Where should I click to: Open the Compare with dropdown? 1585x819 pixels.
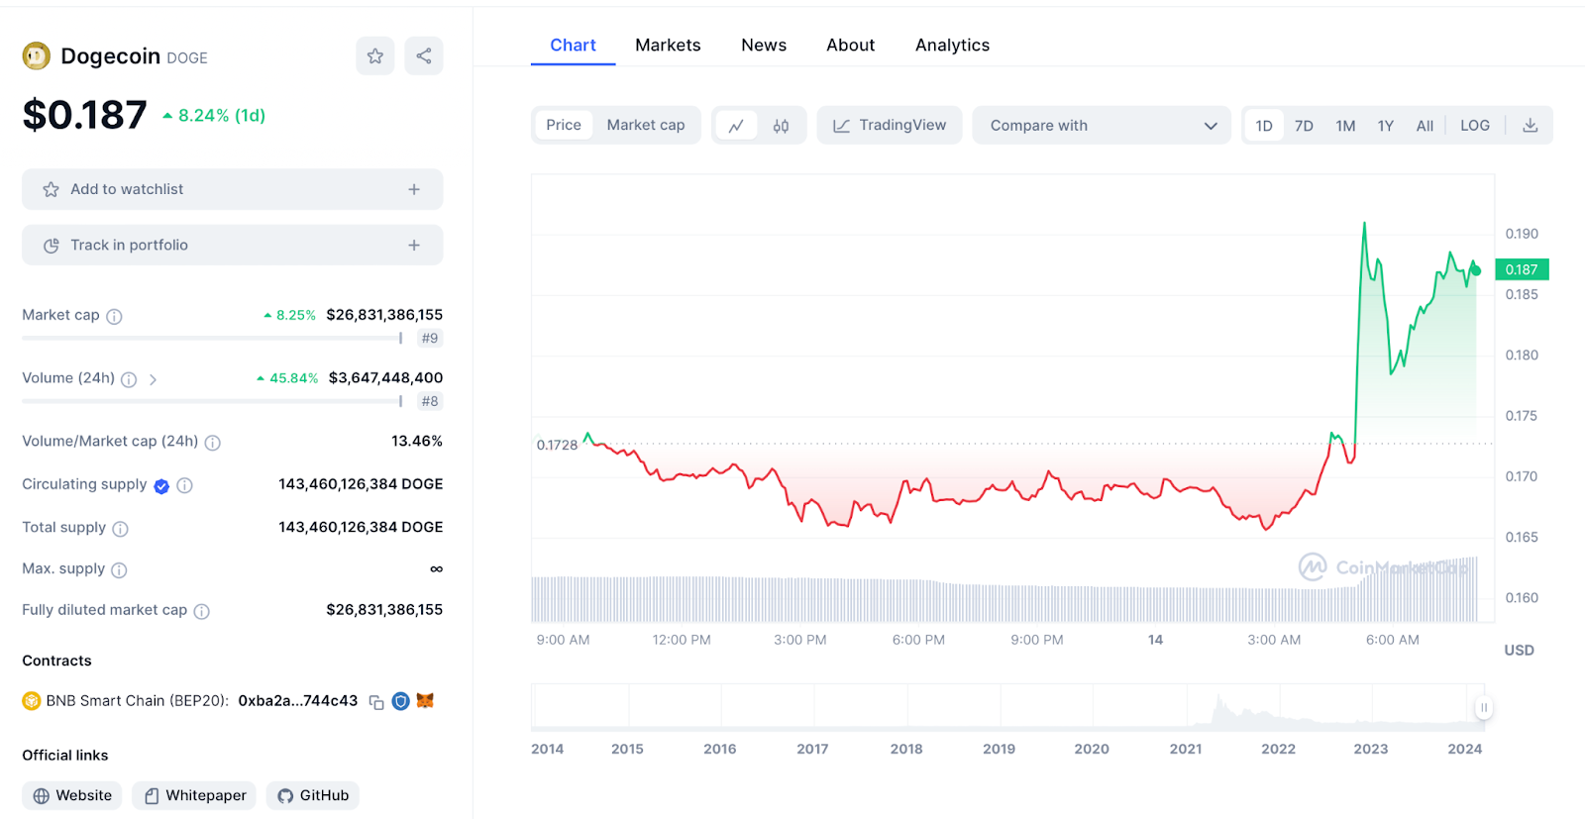click(1102, 126)
